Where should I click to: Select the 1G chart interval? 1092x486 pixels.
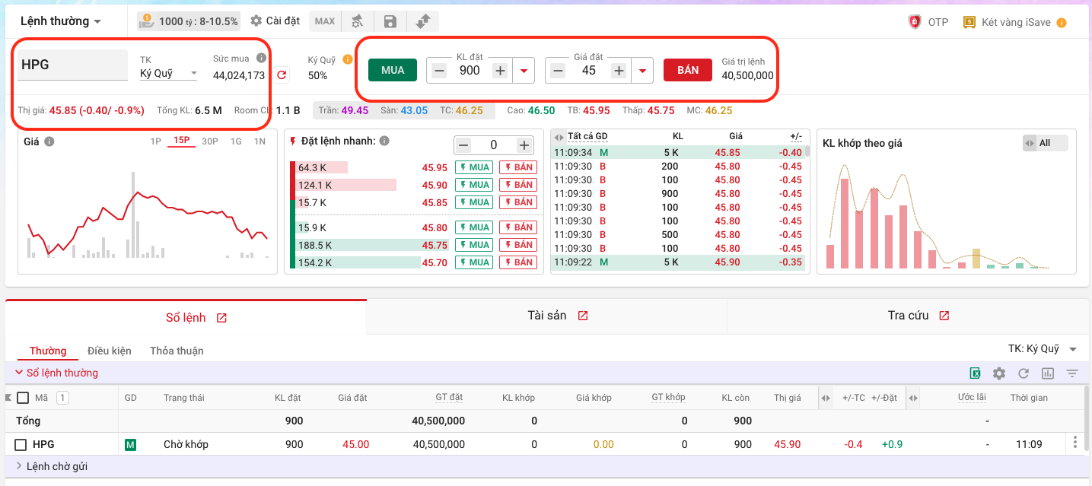click(x=236, y=141)
